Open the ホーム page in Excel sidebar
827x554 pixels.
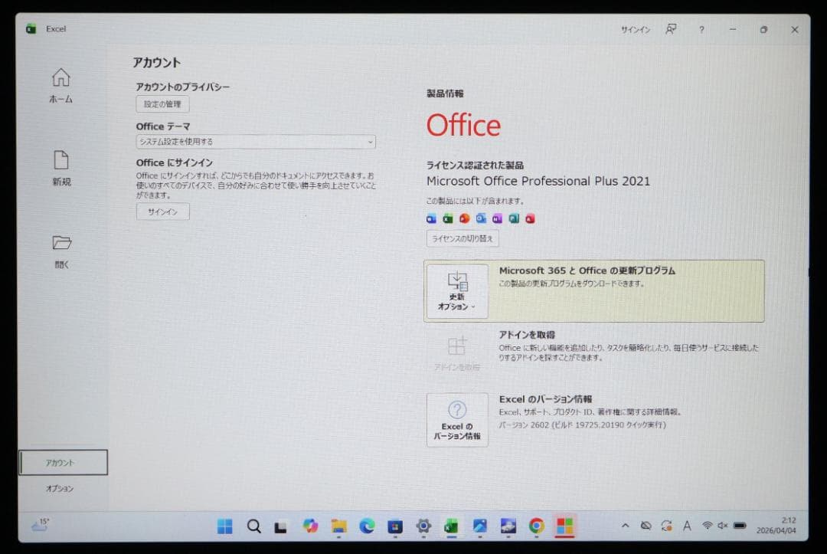60,86
